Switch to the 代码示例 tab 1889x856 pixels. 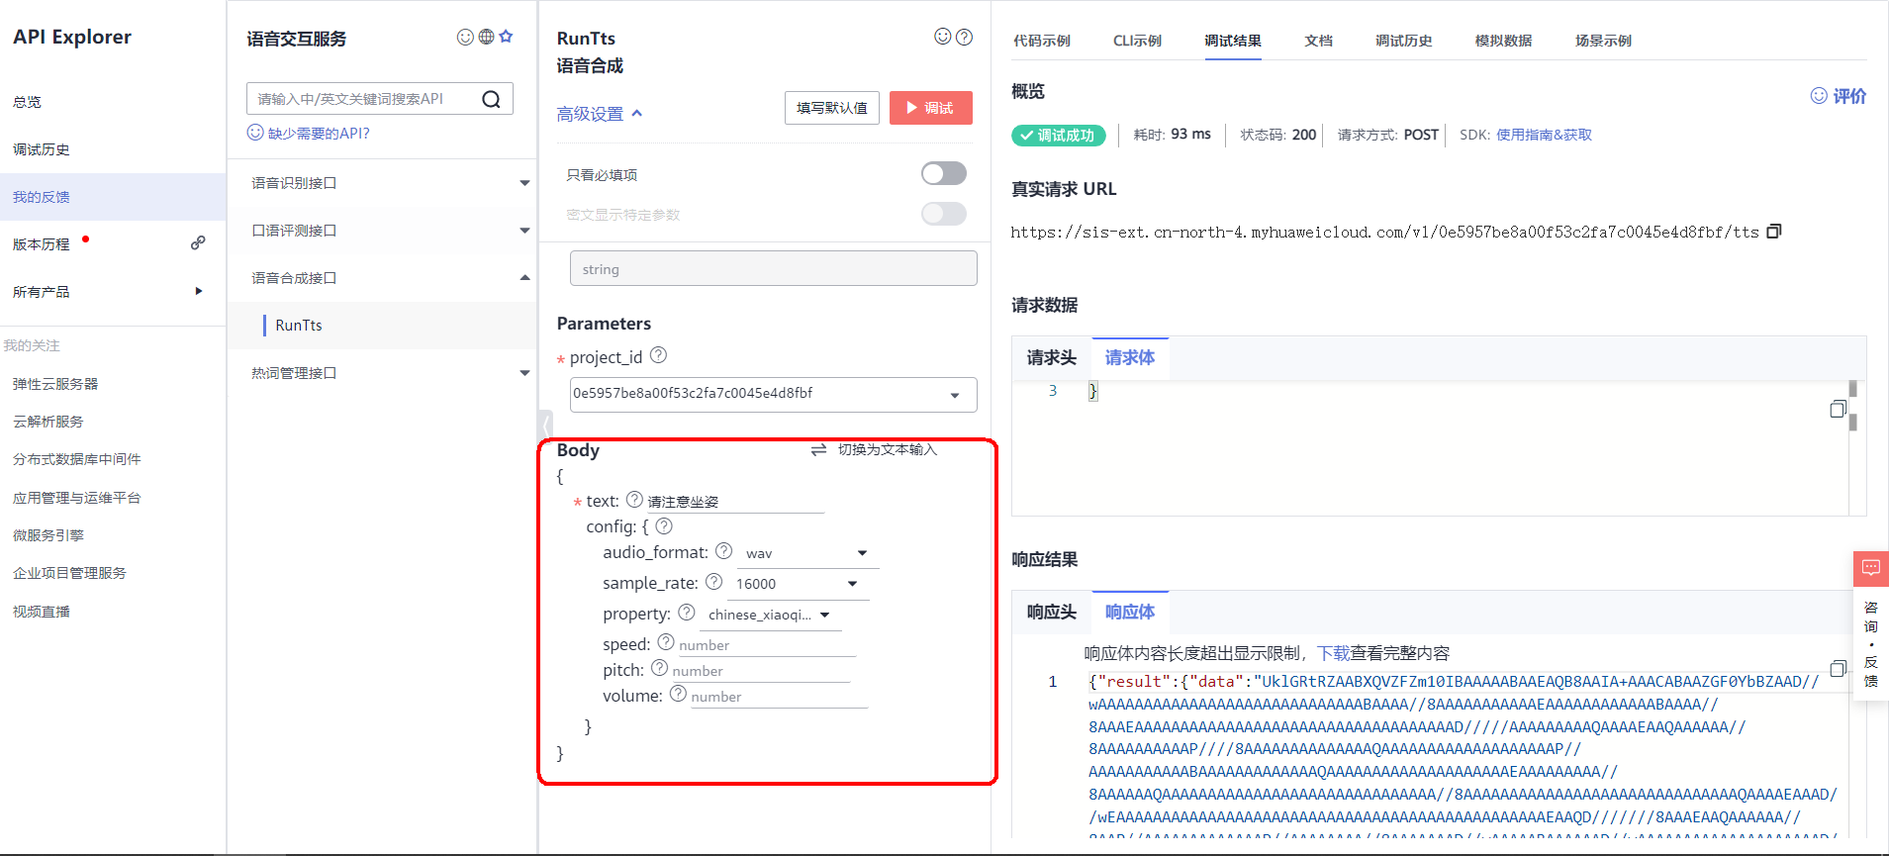click(1042, 41)
